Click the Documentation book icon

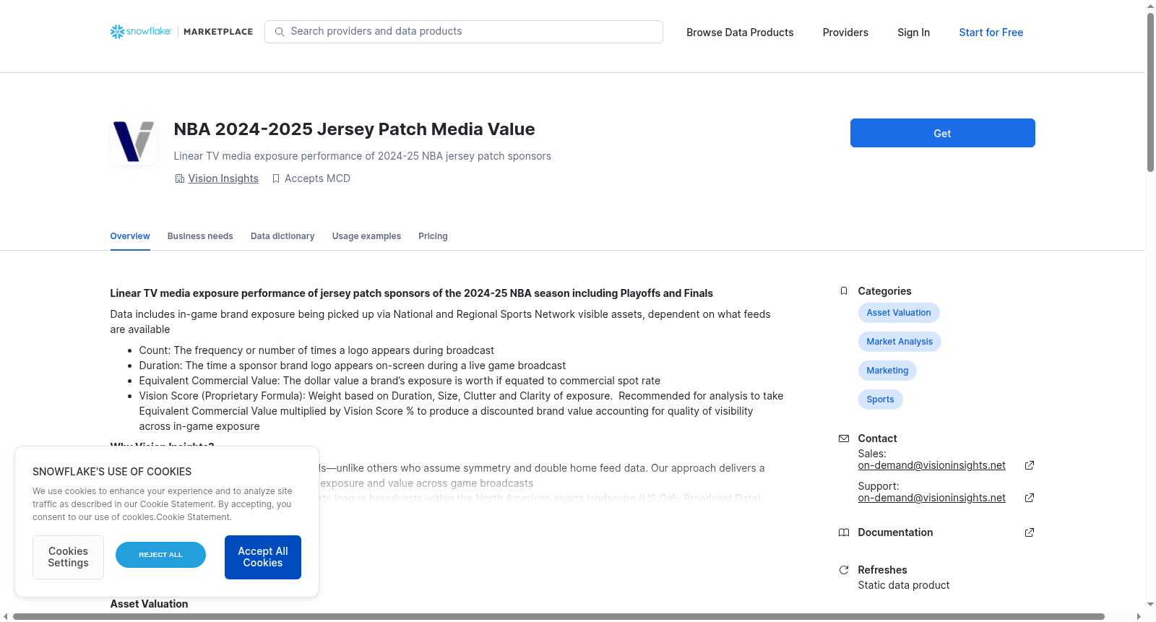[843, 532]
